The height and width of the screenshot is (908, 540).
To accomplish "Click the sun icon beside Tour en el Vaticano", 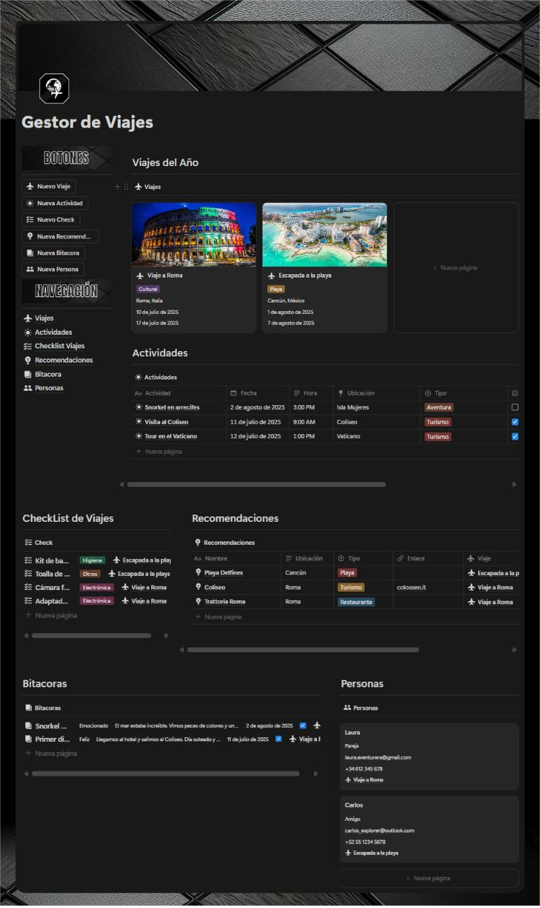I will pos(139,437).
